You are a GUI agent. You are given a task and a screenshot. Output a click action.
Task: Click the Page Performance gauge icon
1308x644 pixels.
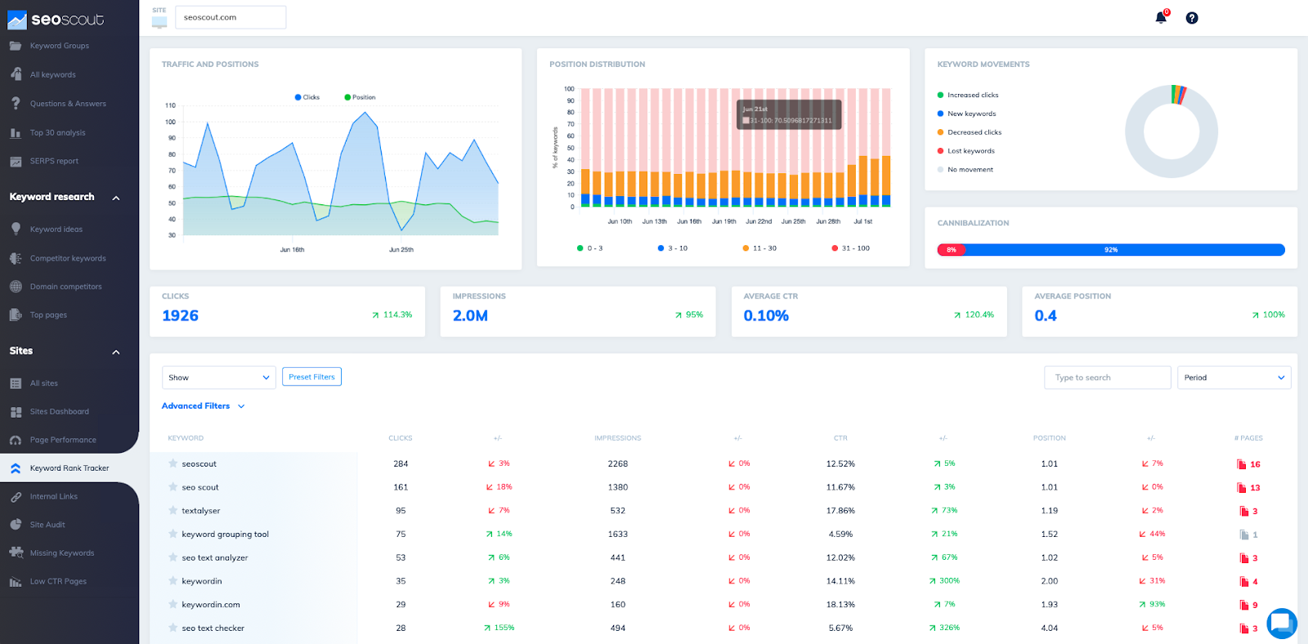click(x=16, y=440)
